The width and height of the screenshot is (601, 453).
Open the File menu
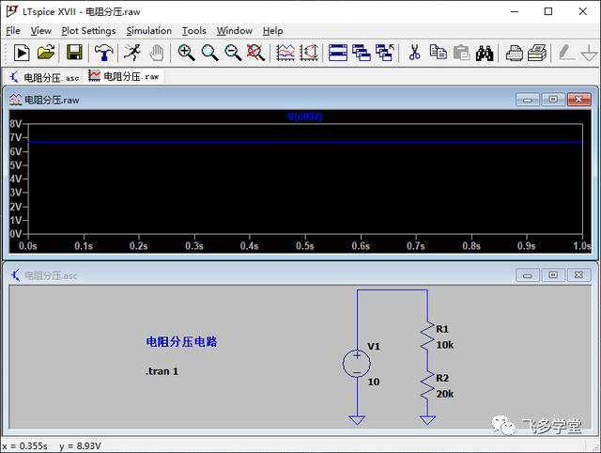13,31
